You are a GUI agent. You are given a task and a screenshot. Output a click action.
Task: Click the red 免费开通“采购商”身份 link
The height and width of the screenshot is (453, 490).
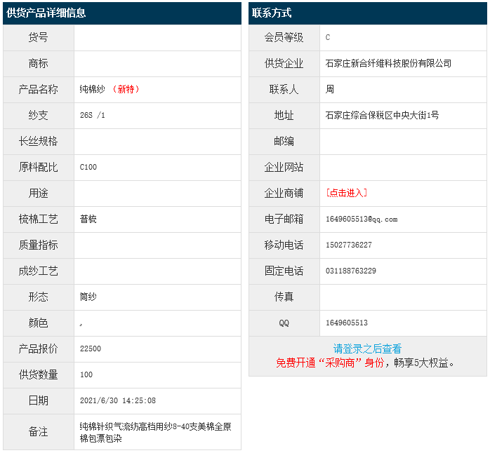coord(330,363)
